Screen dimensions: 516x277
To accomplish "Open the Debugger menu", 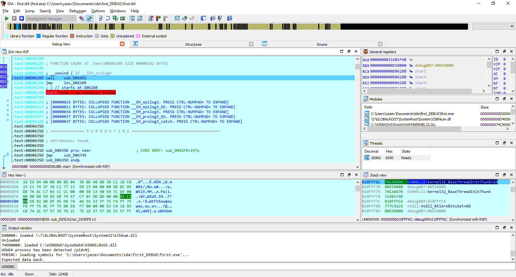I will point(78,11).
